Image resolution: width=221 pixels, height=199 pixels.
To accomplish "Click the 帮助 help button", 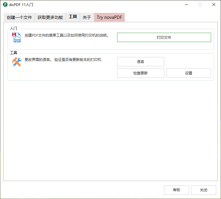I will tap(176, 190).
